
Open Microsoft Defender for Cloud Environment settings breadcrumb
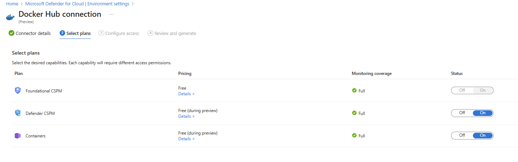click(77, 4)
